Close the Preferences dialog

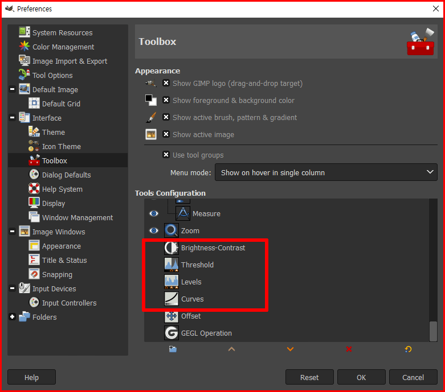click(x=436, y=9)
